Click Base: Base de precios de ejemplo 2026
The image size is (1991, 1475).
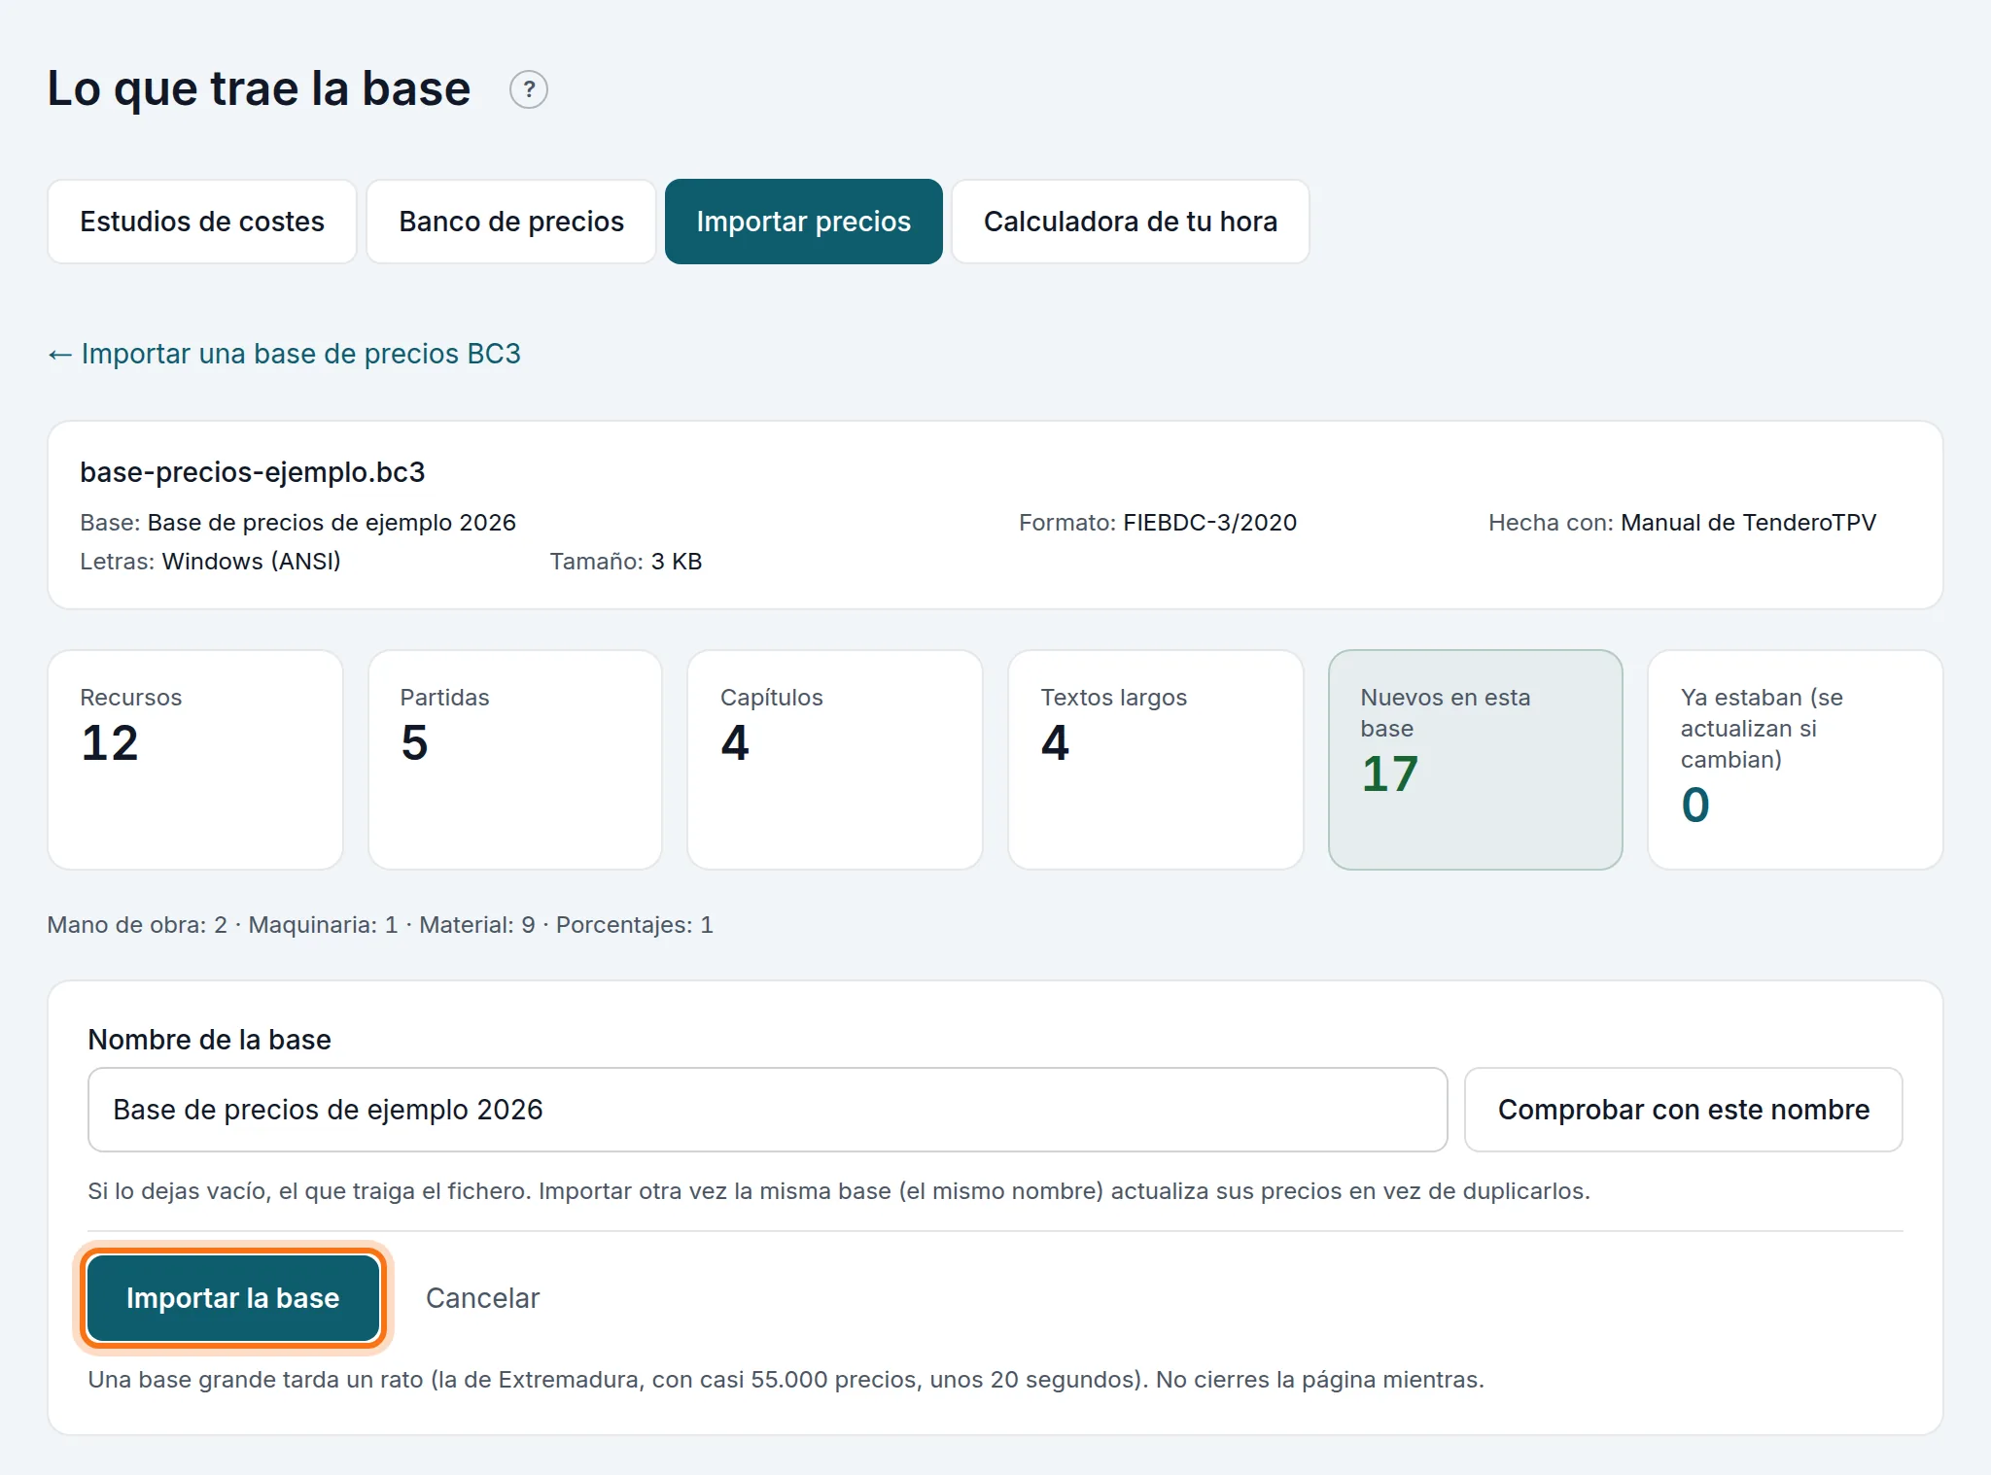(297, 523)
